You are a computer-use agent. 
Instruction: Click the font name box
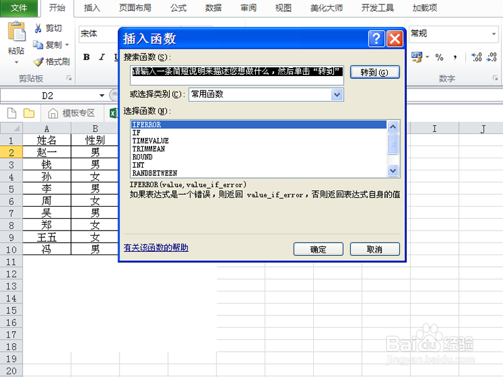(x=98, y=34)
